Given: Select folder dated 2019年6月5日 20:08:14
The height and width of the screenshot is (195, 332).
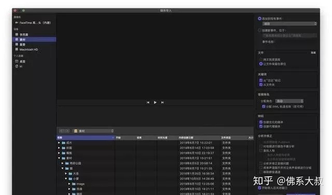Looking at the screenshot, I should click(x=155, y=163).
